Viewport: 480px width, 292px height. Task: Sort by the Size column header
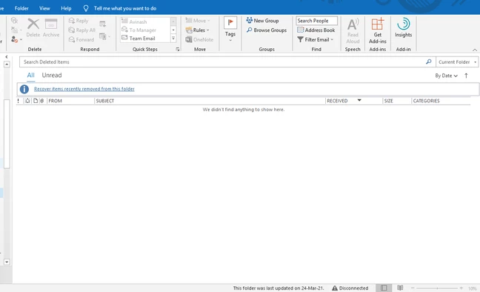pos(397,101)
